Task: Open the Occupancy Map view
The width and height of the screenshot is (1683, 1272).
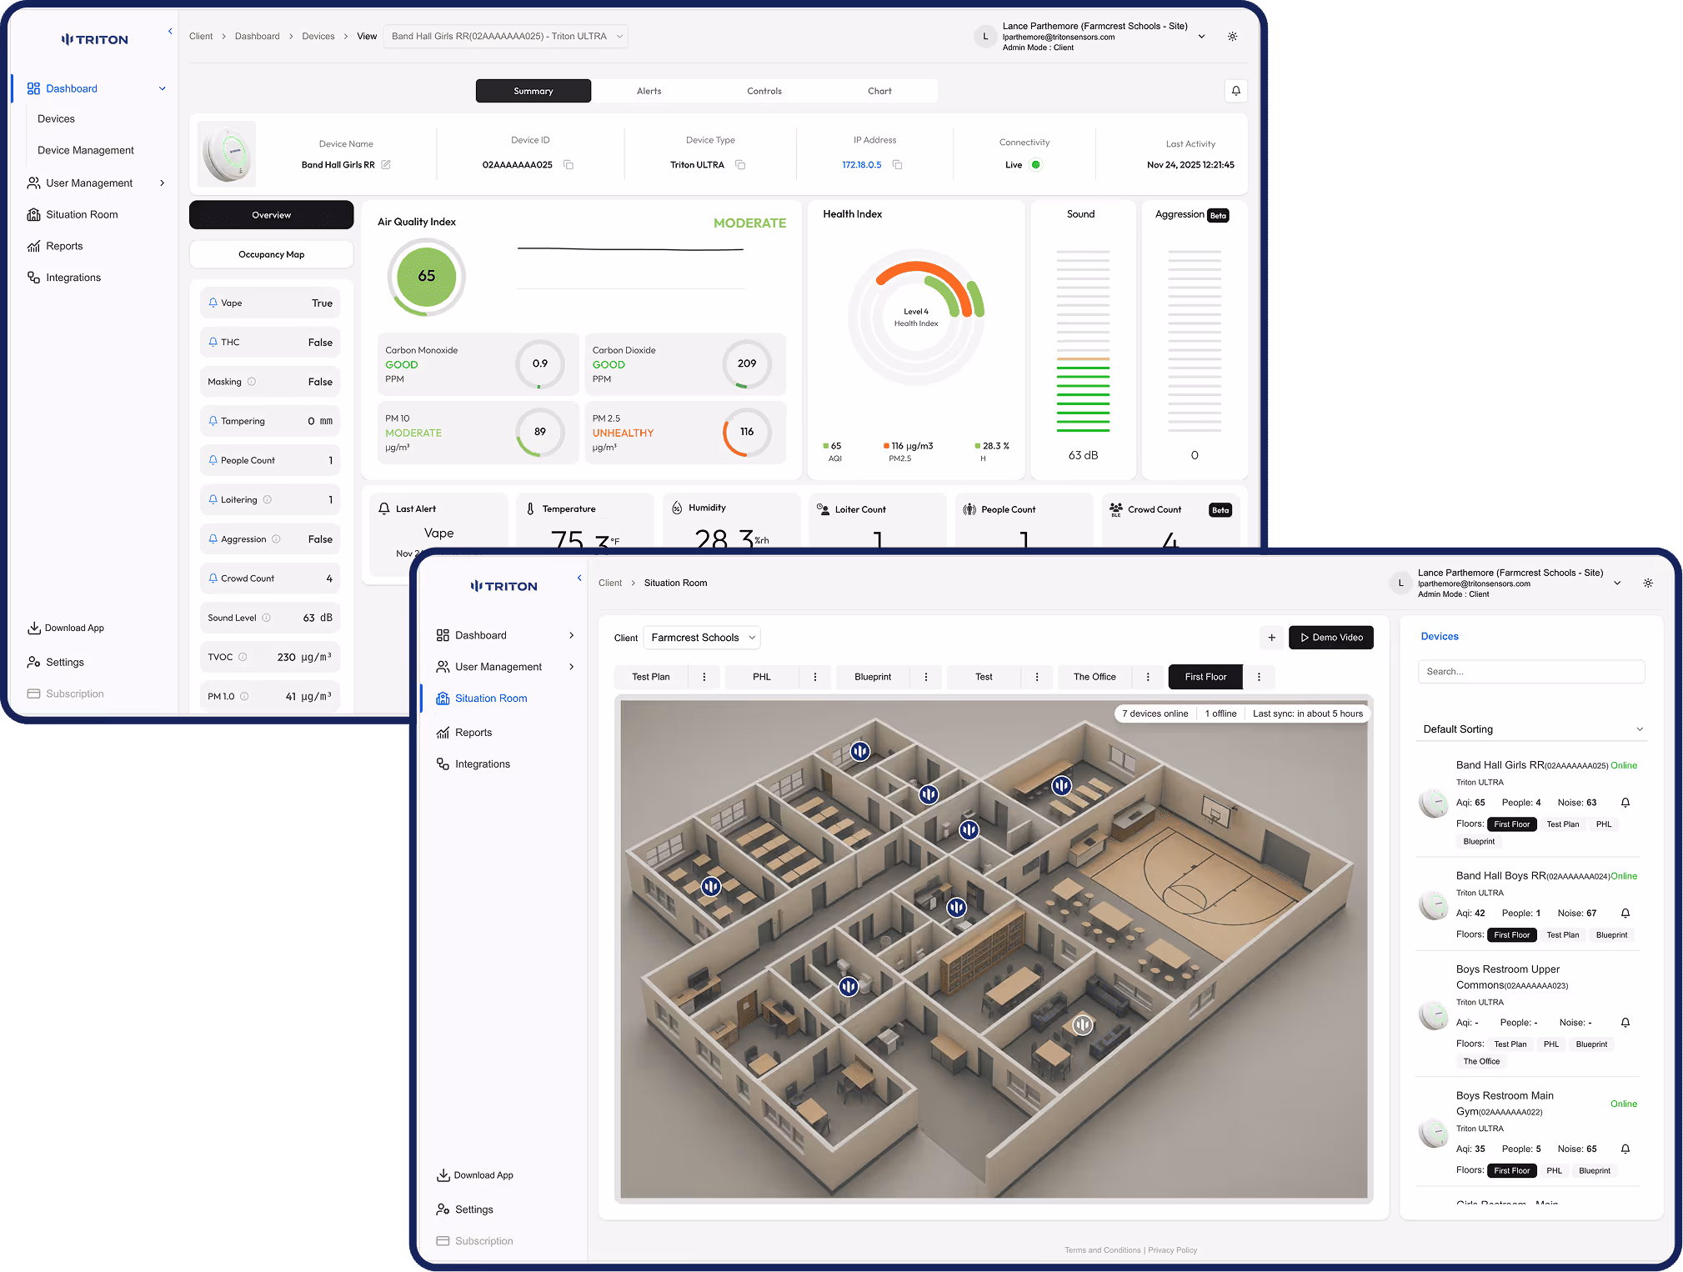Action: 271,255
